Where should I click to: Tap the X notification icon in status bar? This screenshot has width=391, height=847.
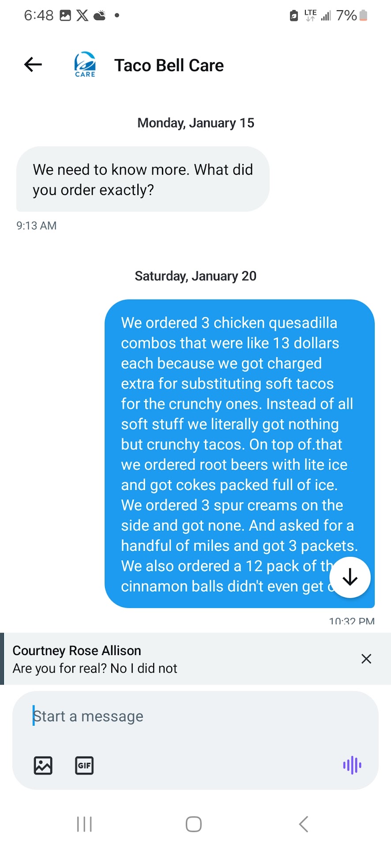point(82,15)
